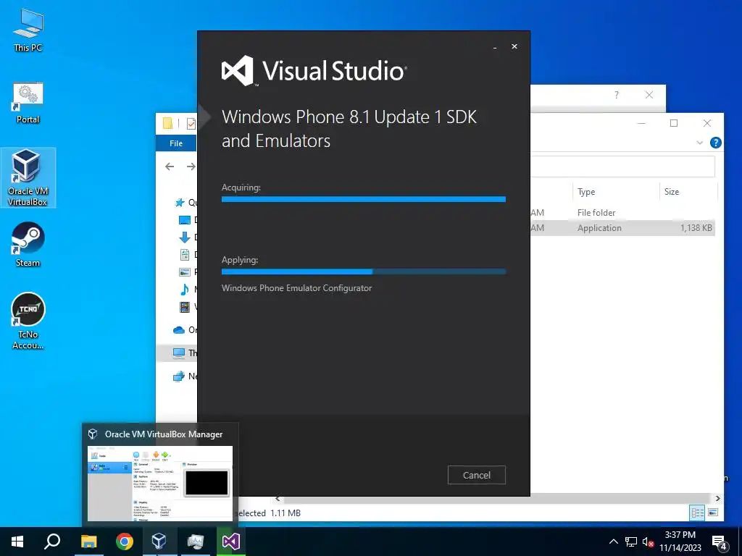Select the TcNo Account Switcher desktop icon

coord(28,321)
